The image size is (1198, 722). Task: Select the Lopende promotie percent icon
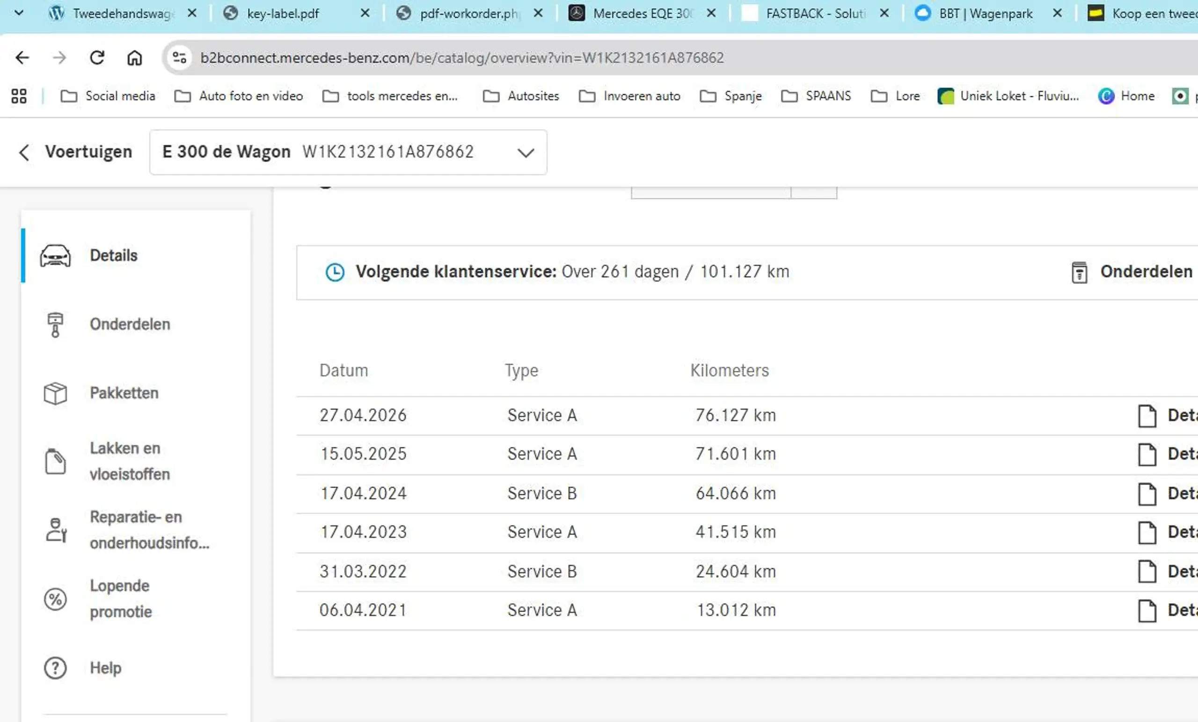pos(55,599)
